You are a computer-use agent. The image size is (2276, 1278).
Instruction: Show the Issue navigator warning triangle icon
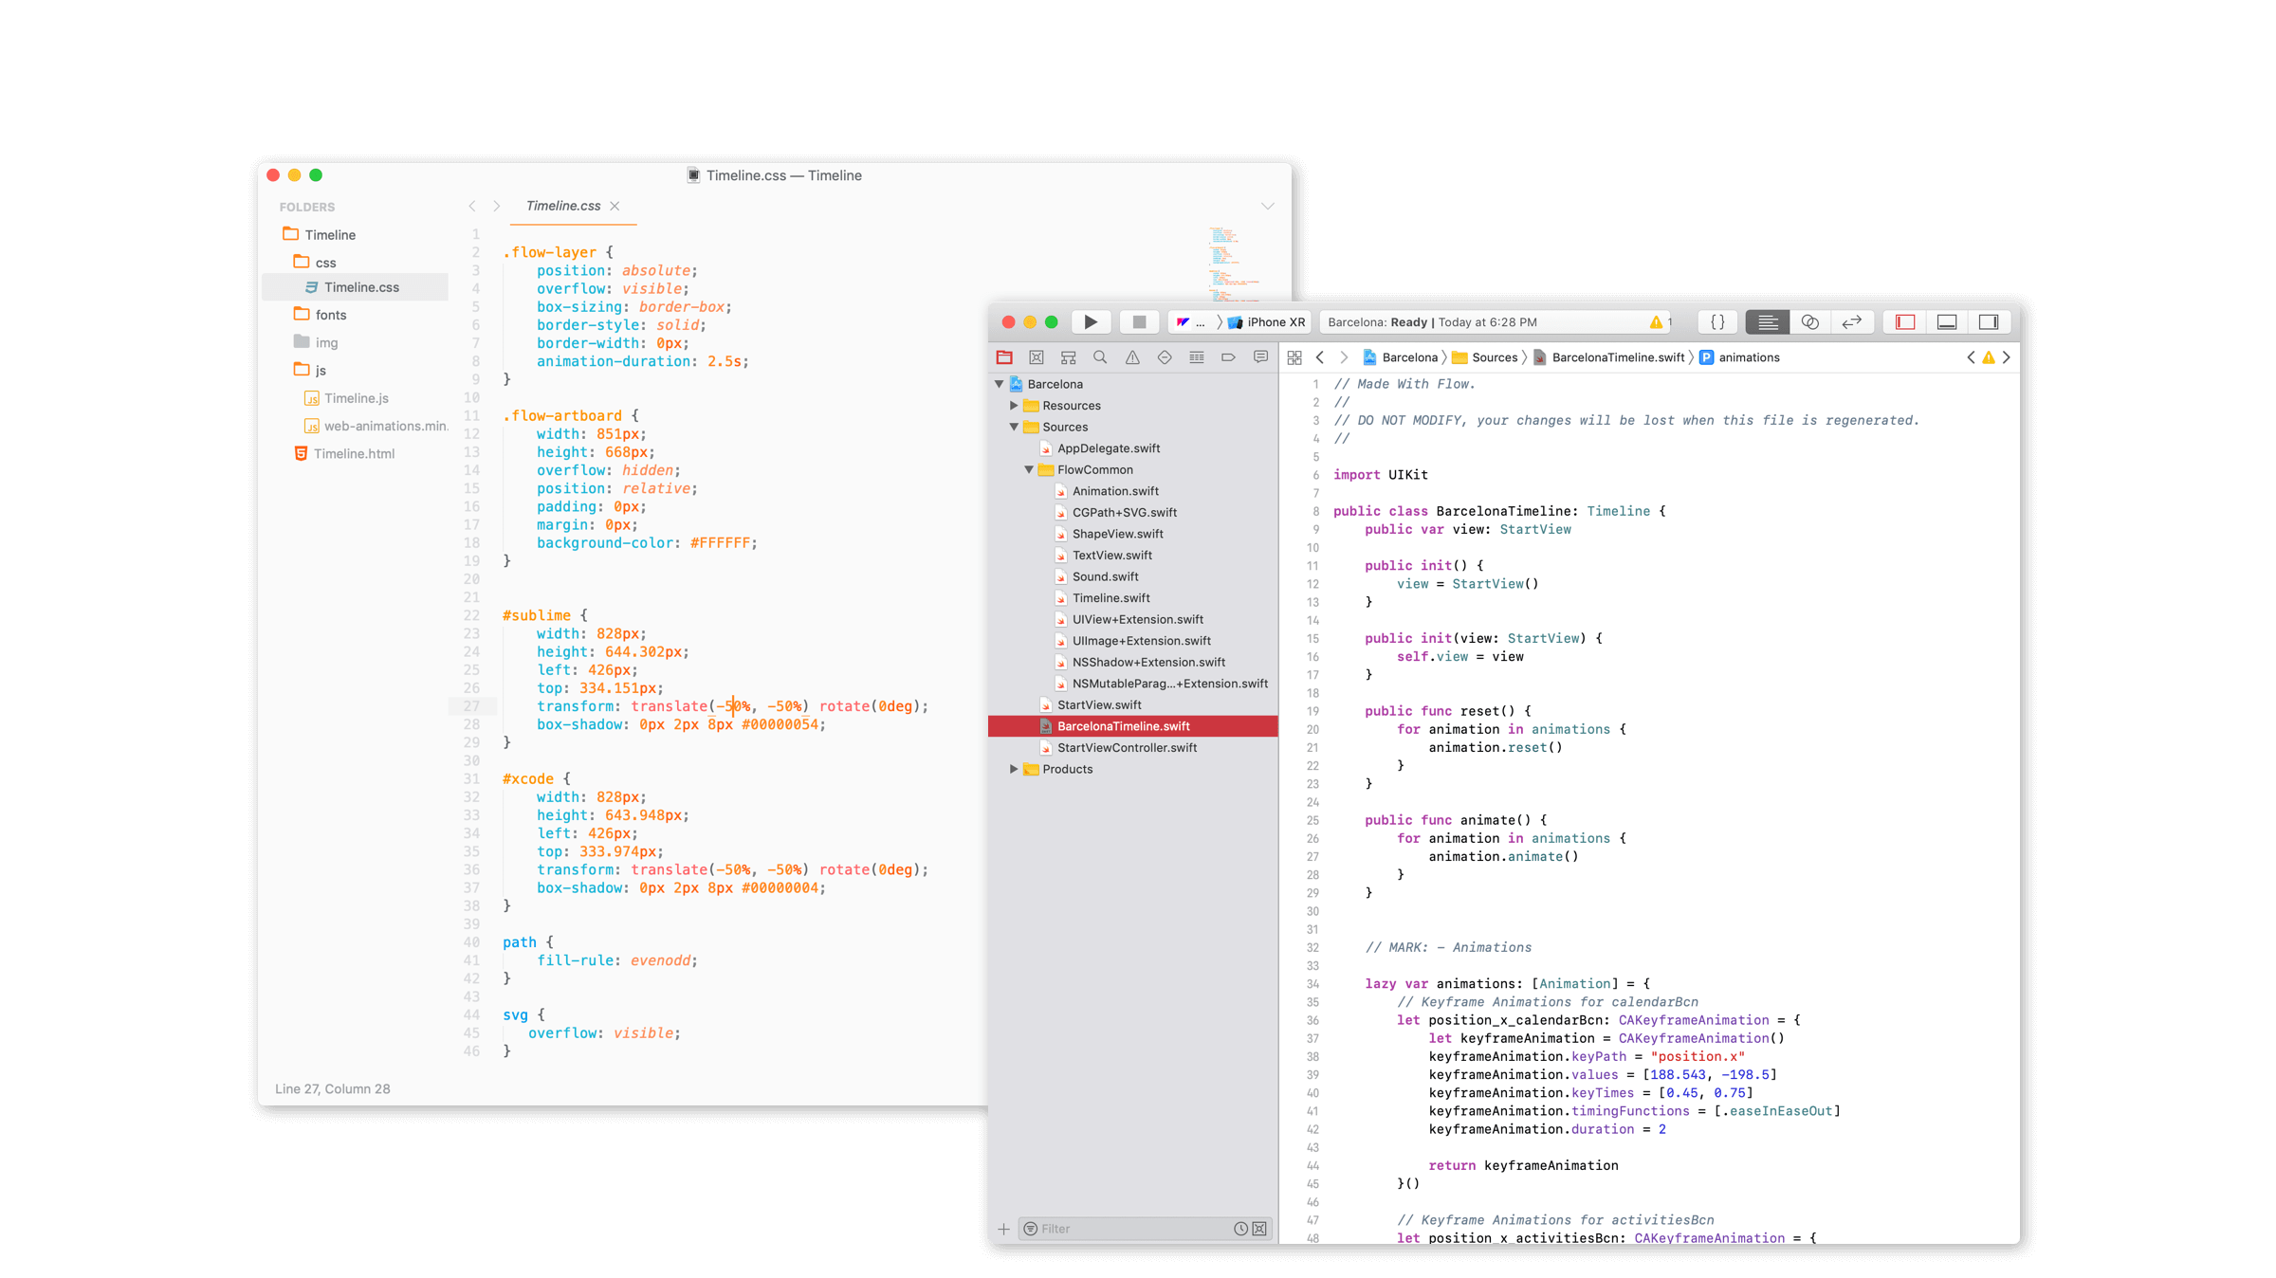1131,357
